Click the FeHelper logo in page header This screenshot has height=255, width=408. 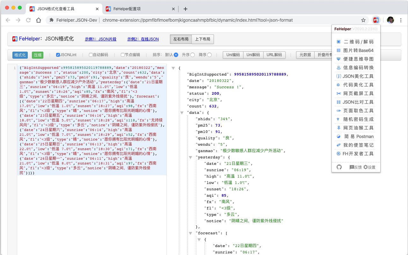point(15,39)
